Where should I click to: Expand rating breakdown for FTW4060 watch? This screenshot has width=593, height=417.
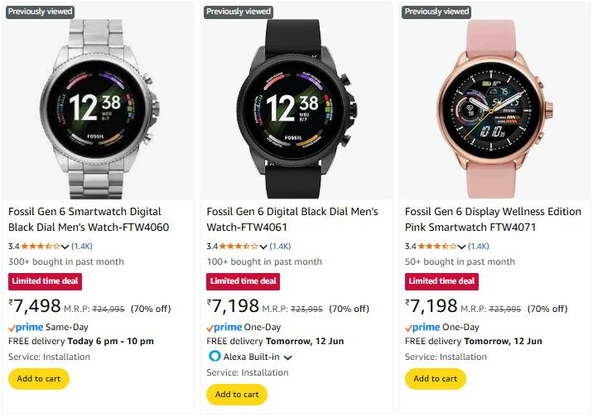click(65, 247)
